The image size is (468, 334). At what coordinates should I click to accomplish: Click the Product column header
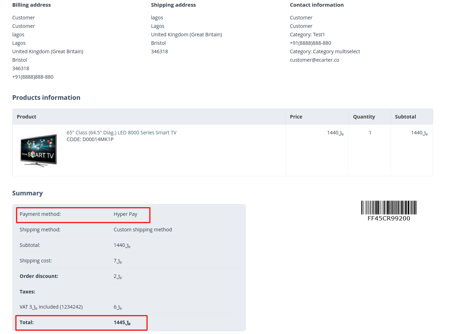(27, 117)
